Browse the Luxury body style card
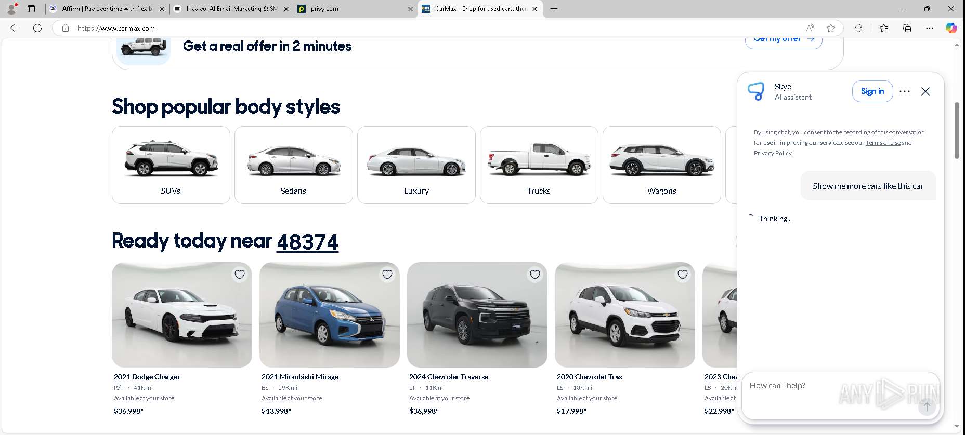Screen dimensions: 965x435 [x=416, y=165]
